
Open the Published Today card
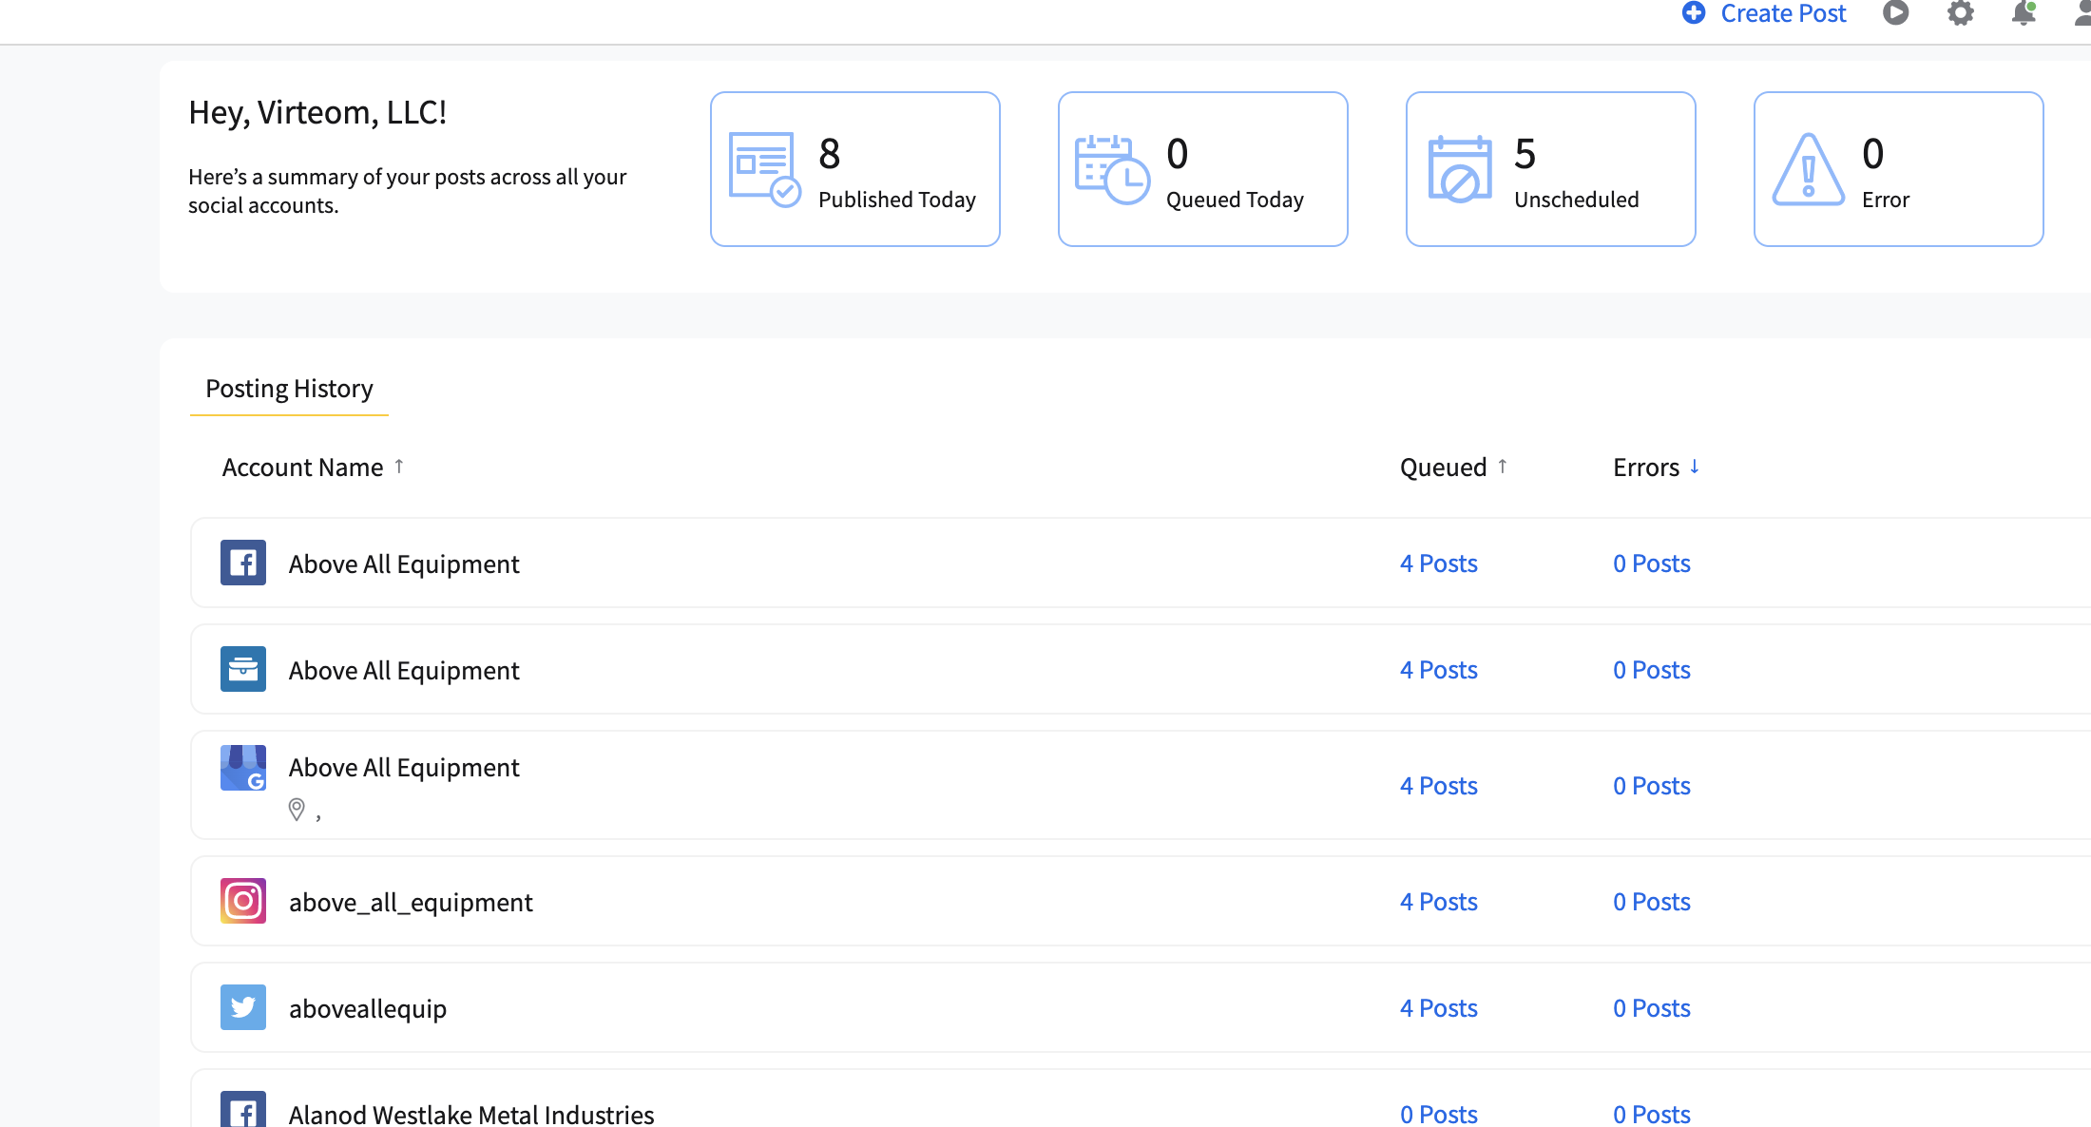(854, 169)
